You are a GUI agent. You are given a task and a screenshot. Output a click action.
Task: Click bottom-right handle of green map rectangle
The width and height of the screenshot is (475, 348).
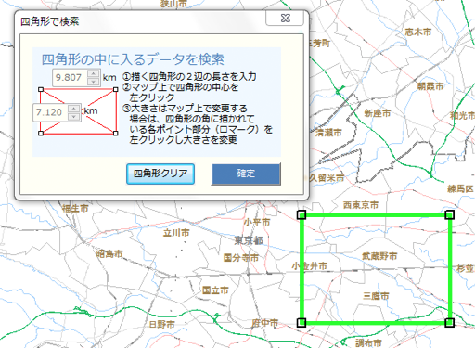coord(449,323)
